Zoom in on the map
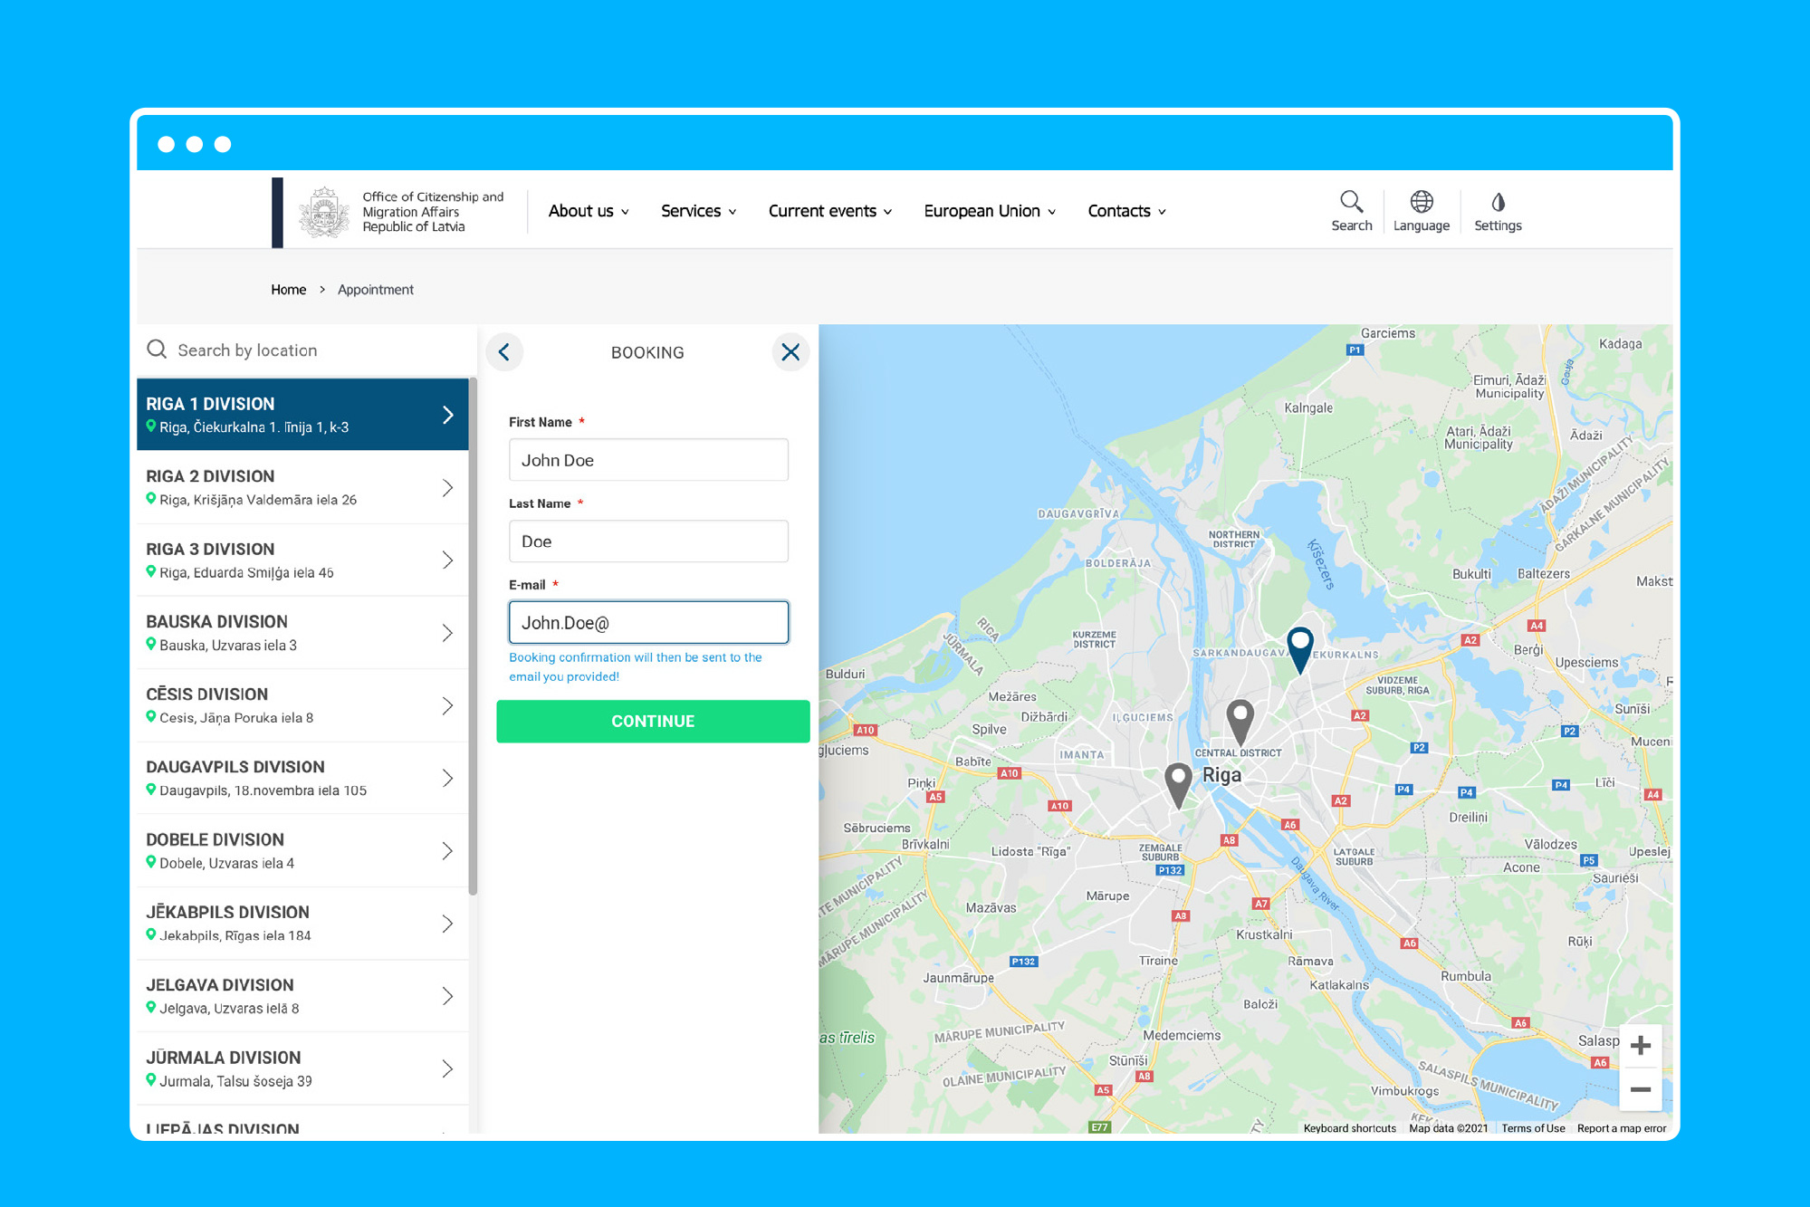 [x=1640, y=1047]
